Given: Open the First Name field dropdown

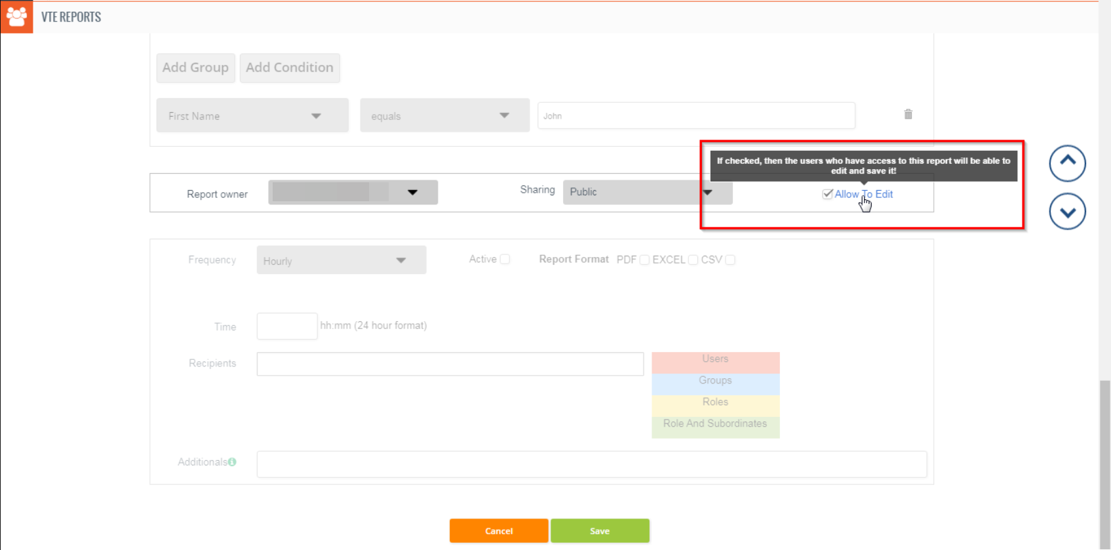Looking at the screenshot, I should [x=252, y=115].
